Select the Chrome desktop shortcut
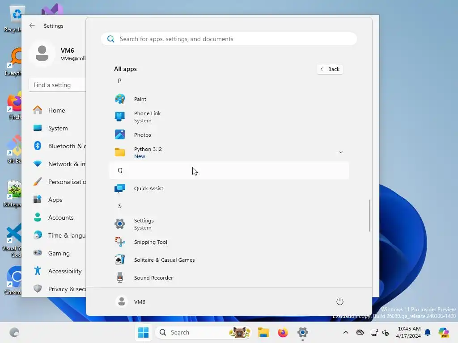Viewport: 458px width, 343px height. tap(13, 280)
